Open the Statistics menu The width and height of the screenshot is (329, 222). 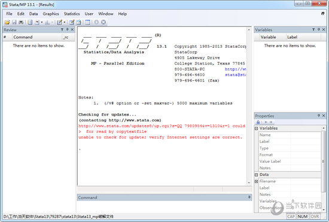click(x=72, y=14)
